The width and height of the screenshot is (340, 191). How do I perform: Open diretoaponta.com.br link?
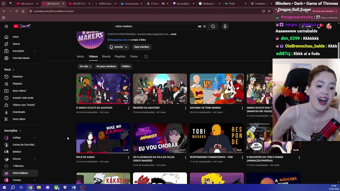[x=118, y=40]
